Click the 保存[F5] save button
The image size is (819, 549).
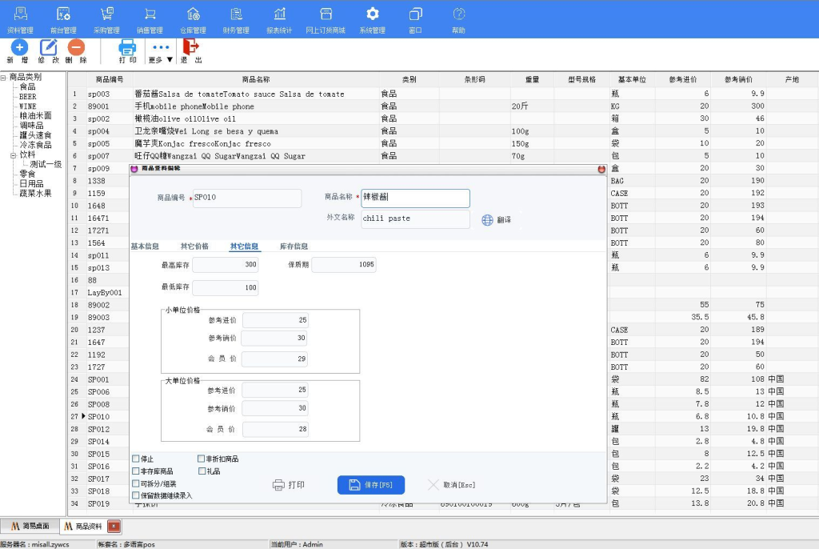point(370,485)
